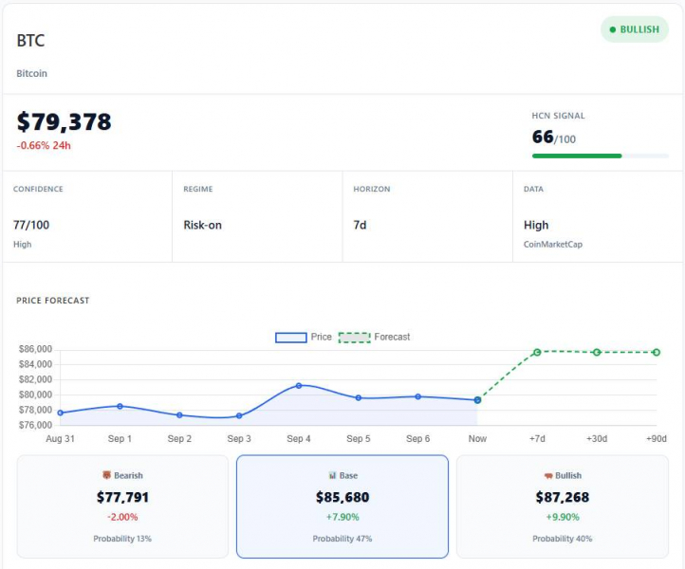Click the Sep 2 price data point
Screen dimensions: 685x569
pos(179,415)
